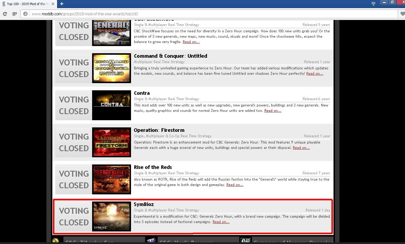The width and height of the screenshot is (405, 244).
Task: Click Voting Closed button beside Contra
Action: click(74, 105)
